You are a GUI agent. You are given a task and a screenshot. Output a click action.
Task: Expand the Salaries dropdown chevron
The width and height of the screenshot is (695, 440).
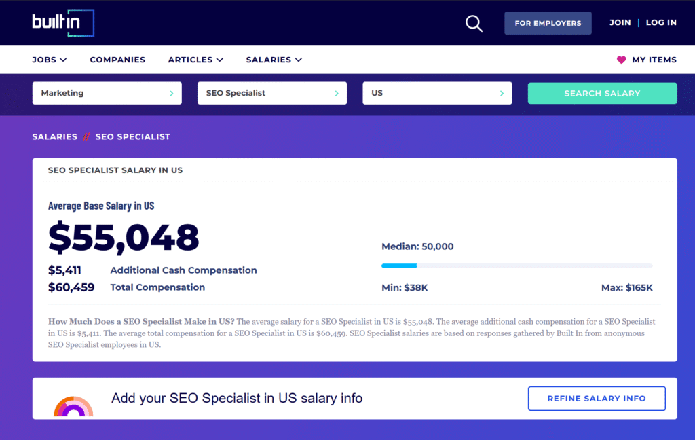pos(299,60)
